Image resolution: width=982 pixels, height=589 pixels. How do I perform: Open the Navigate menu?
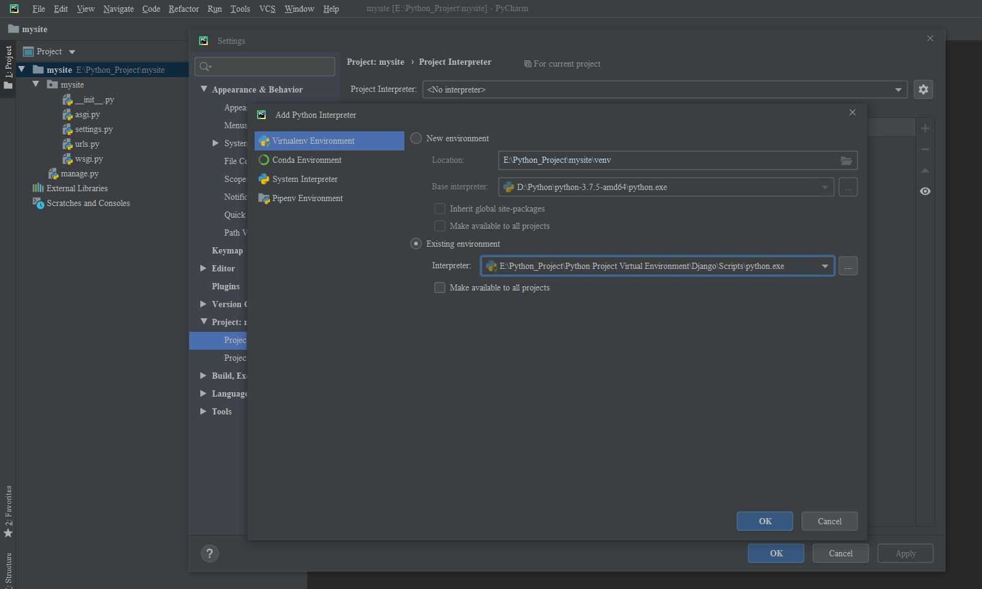(118, 9)
